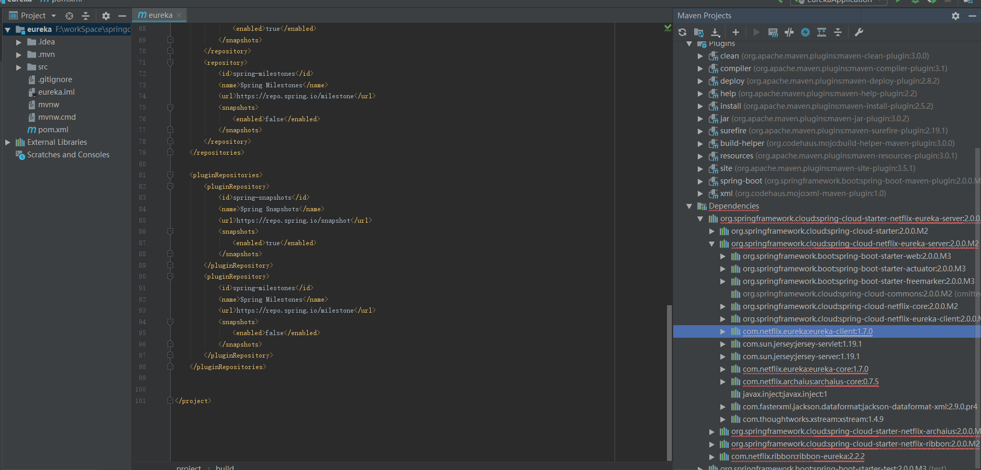This screenshot has height=470, width=981.
Task: Click project breadcrumb at editor bottom
Action: tap(188, 467)
